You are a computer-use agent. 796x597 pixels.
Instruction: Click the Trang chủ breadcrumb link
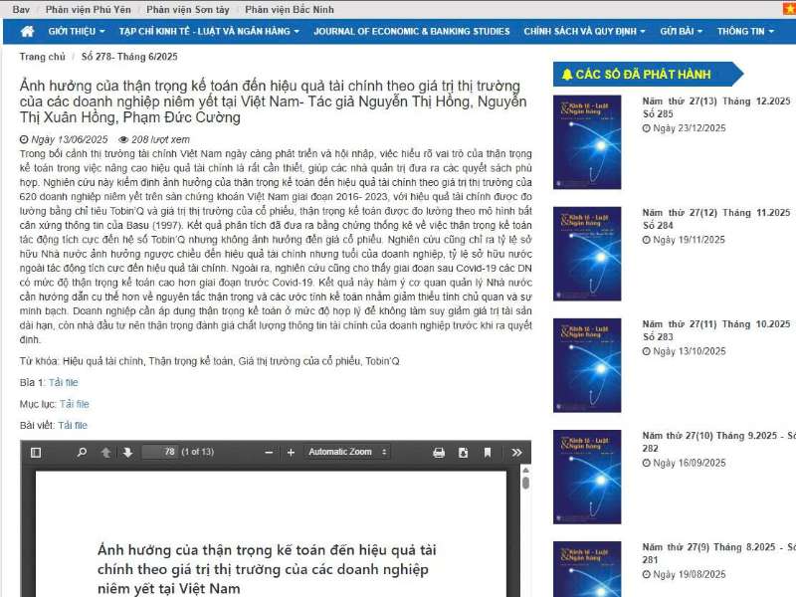coord(43,57)
